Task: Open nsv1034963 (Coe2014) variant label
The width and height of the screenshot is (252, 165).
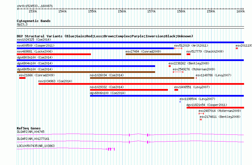Action: (x=55, y=81)
